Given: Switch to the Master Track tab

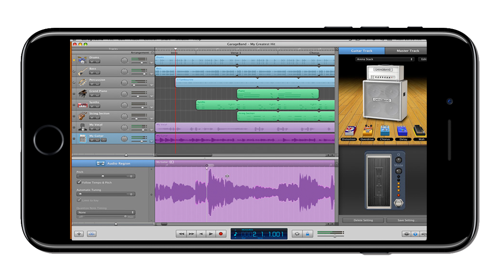Looking at the screenshot, I should coord(407,51).
